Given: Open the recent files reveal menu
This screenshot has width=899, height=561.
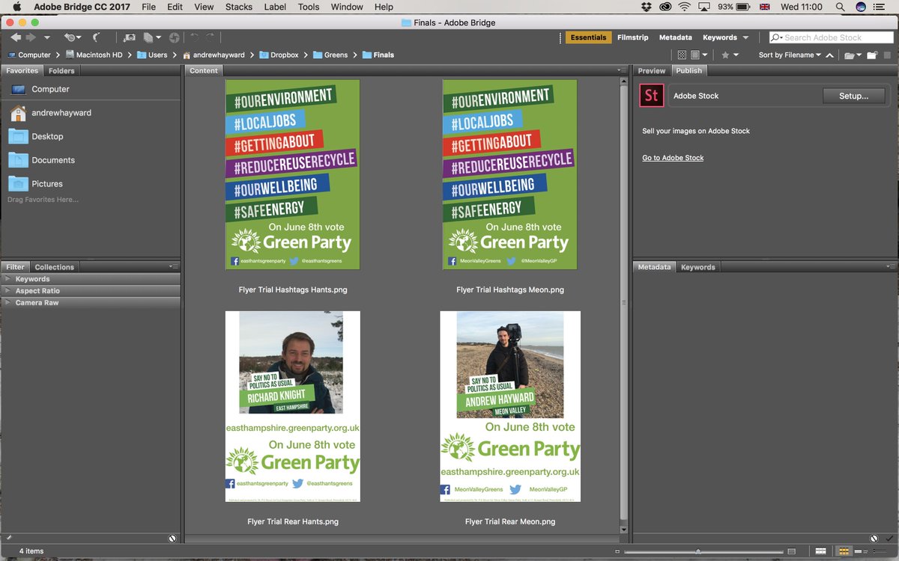Looking at the screenshot, I should pyautogui.click(x=72, y=37).
